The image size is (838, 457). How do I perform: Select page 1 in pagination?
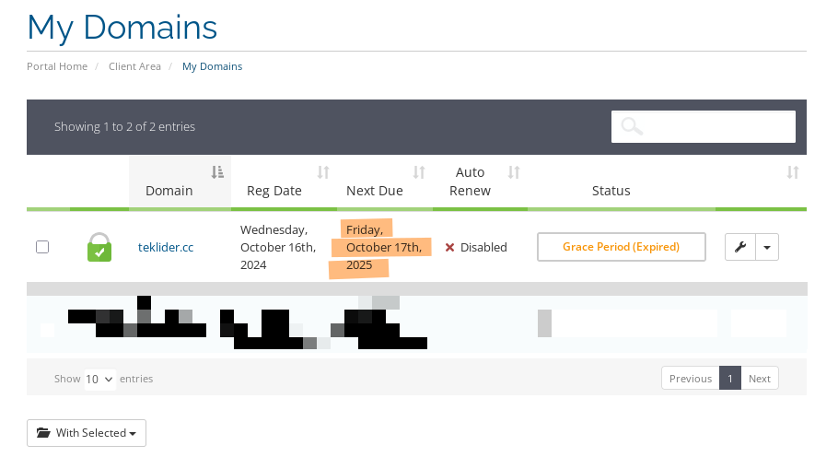[x=730, y=379]
